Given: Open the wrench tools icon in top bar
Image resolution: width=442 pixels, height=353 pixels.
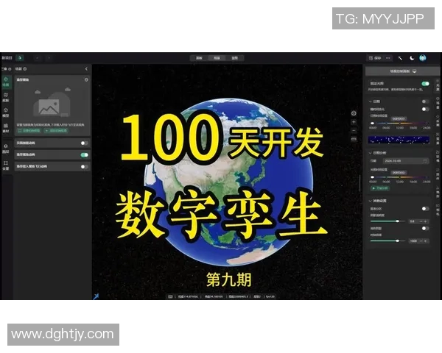Looking at the screenshot, I should [x=400, y=58].
